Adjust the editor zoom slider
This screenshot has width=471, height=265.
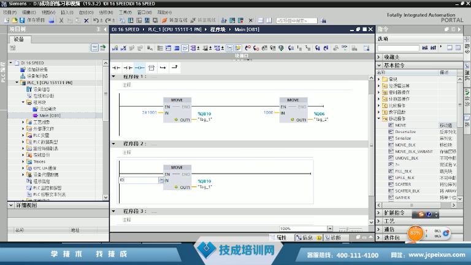350,229
